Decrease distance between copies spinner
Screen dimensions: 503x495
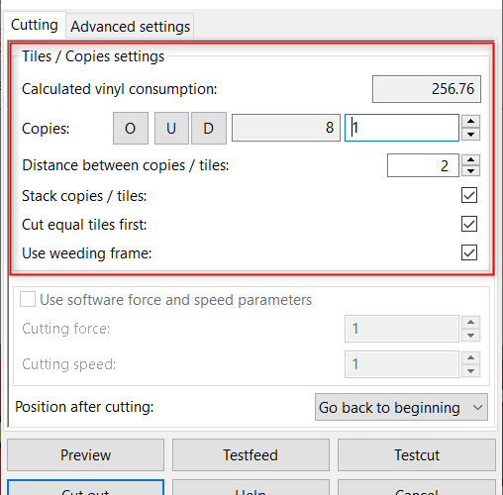pyautogui.click(x=470, y=171)
